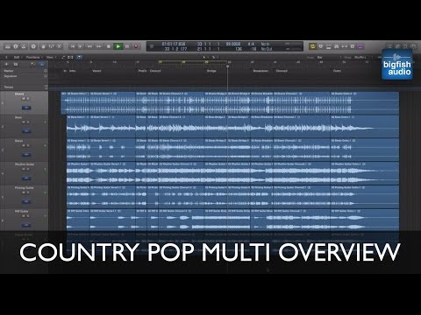Open Tempo global track options button
This screenshot has width=421, height=315.
point(46,87)
